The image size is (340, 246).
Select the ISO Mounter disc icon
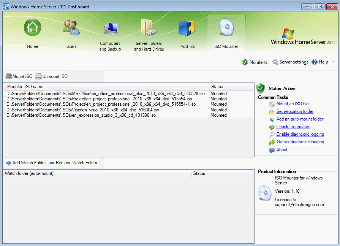pyautogui.click(x=226, y=27)
